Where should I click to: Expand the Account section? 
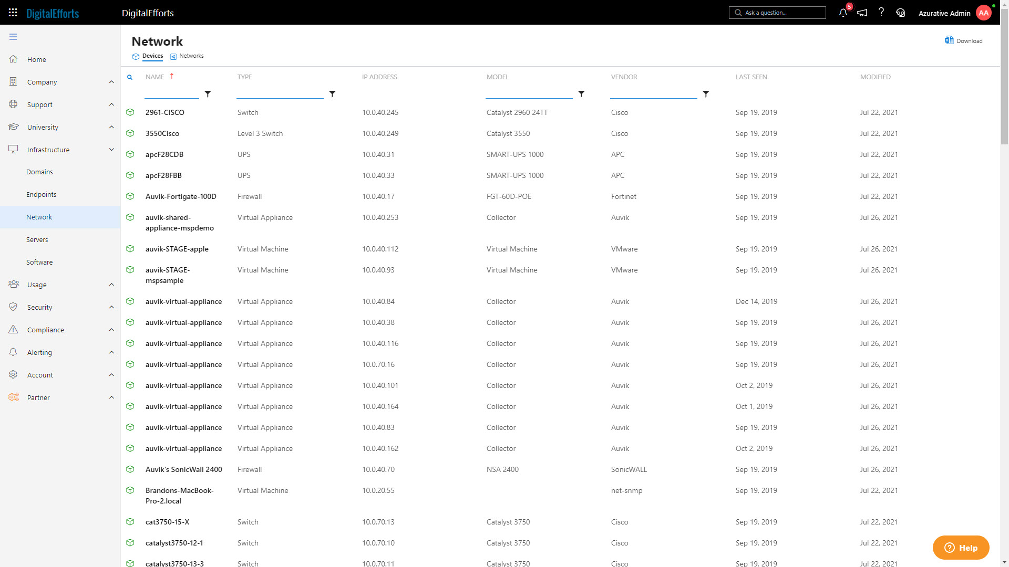[x=111, y=375]
